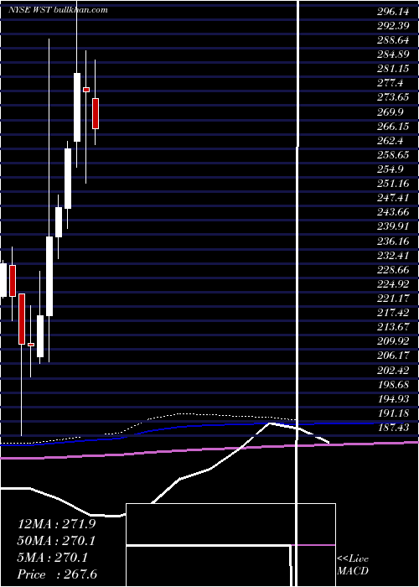The width and height of the screenshot is (419, 587).
Task: Select the 269.9 price axis label
Action: tap(391, 112)
